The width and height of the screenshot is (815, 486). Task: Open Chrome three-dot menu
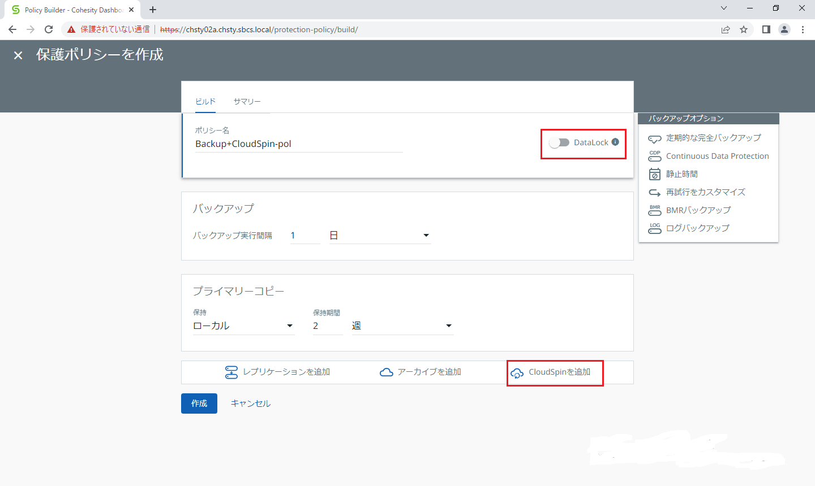803,29
